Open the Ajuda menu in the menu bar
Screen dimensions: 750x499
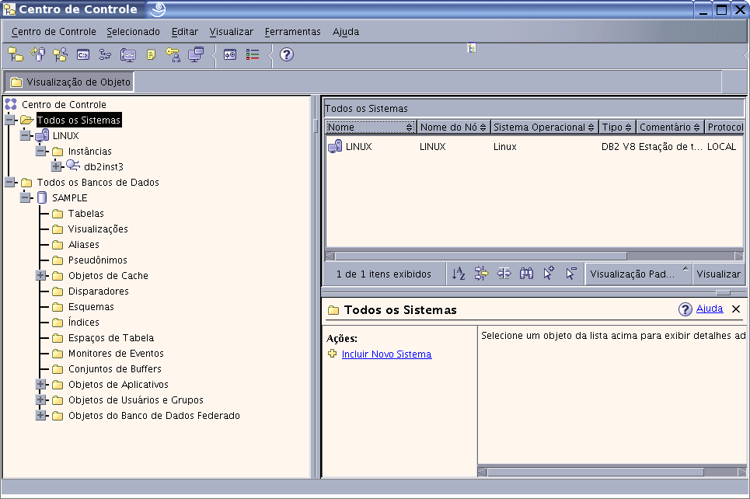[346, 32]
